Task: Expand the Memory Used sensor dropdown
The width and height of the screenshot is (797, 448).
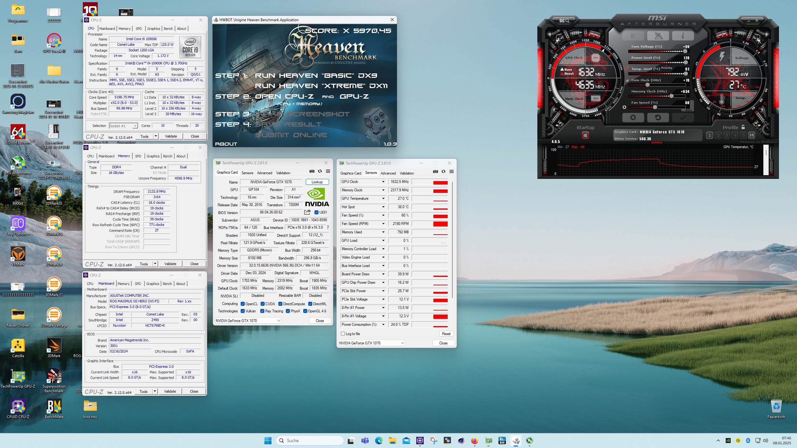Action: click(x=383, y=232)
